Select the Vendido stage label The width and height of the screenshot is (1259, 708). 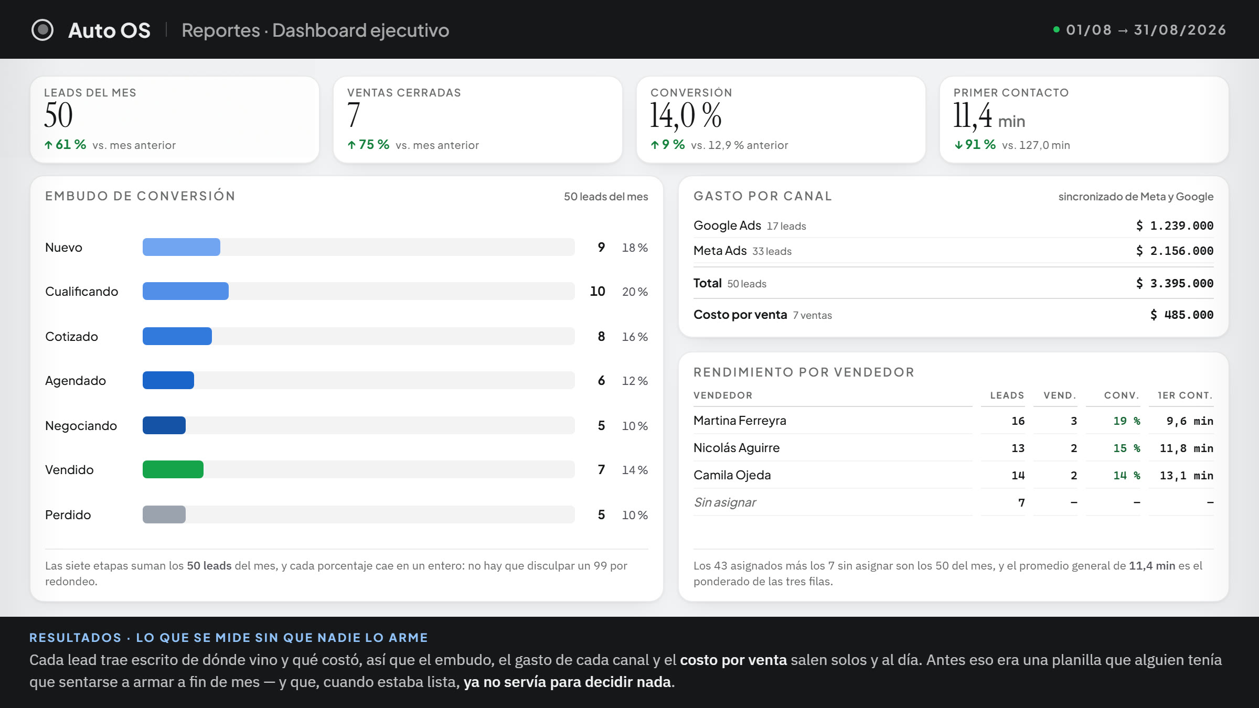click(69, 470)
